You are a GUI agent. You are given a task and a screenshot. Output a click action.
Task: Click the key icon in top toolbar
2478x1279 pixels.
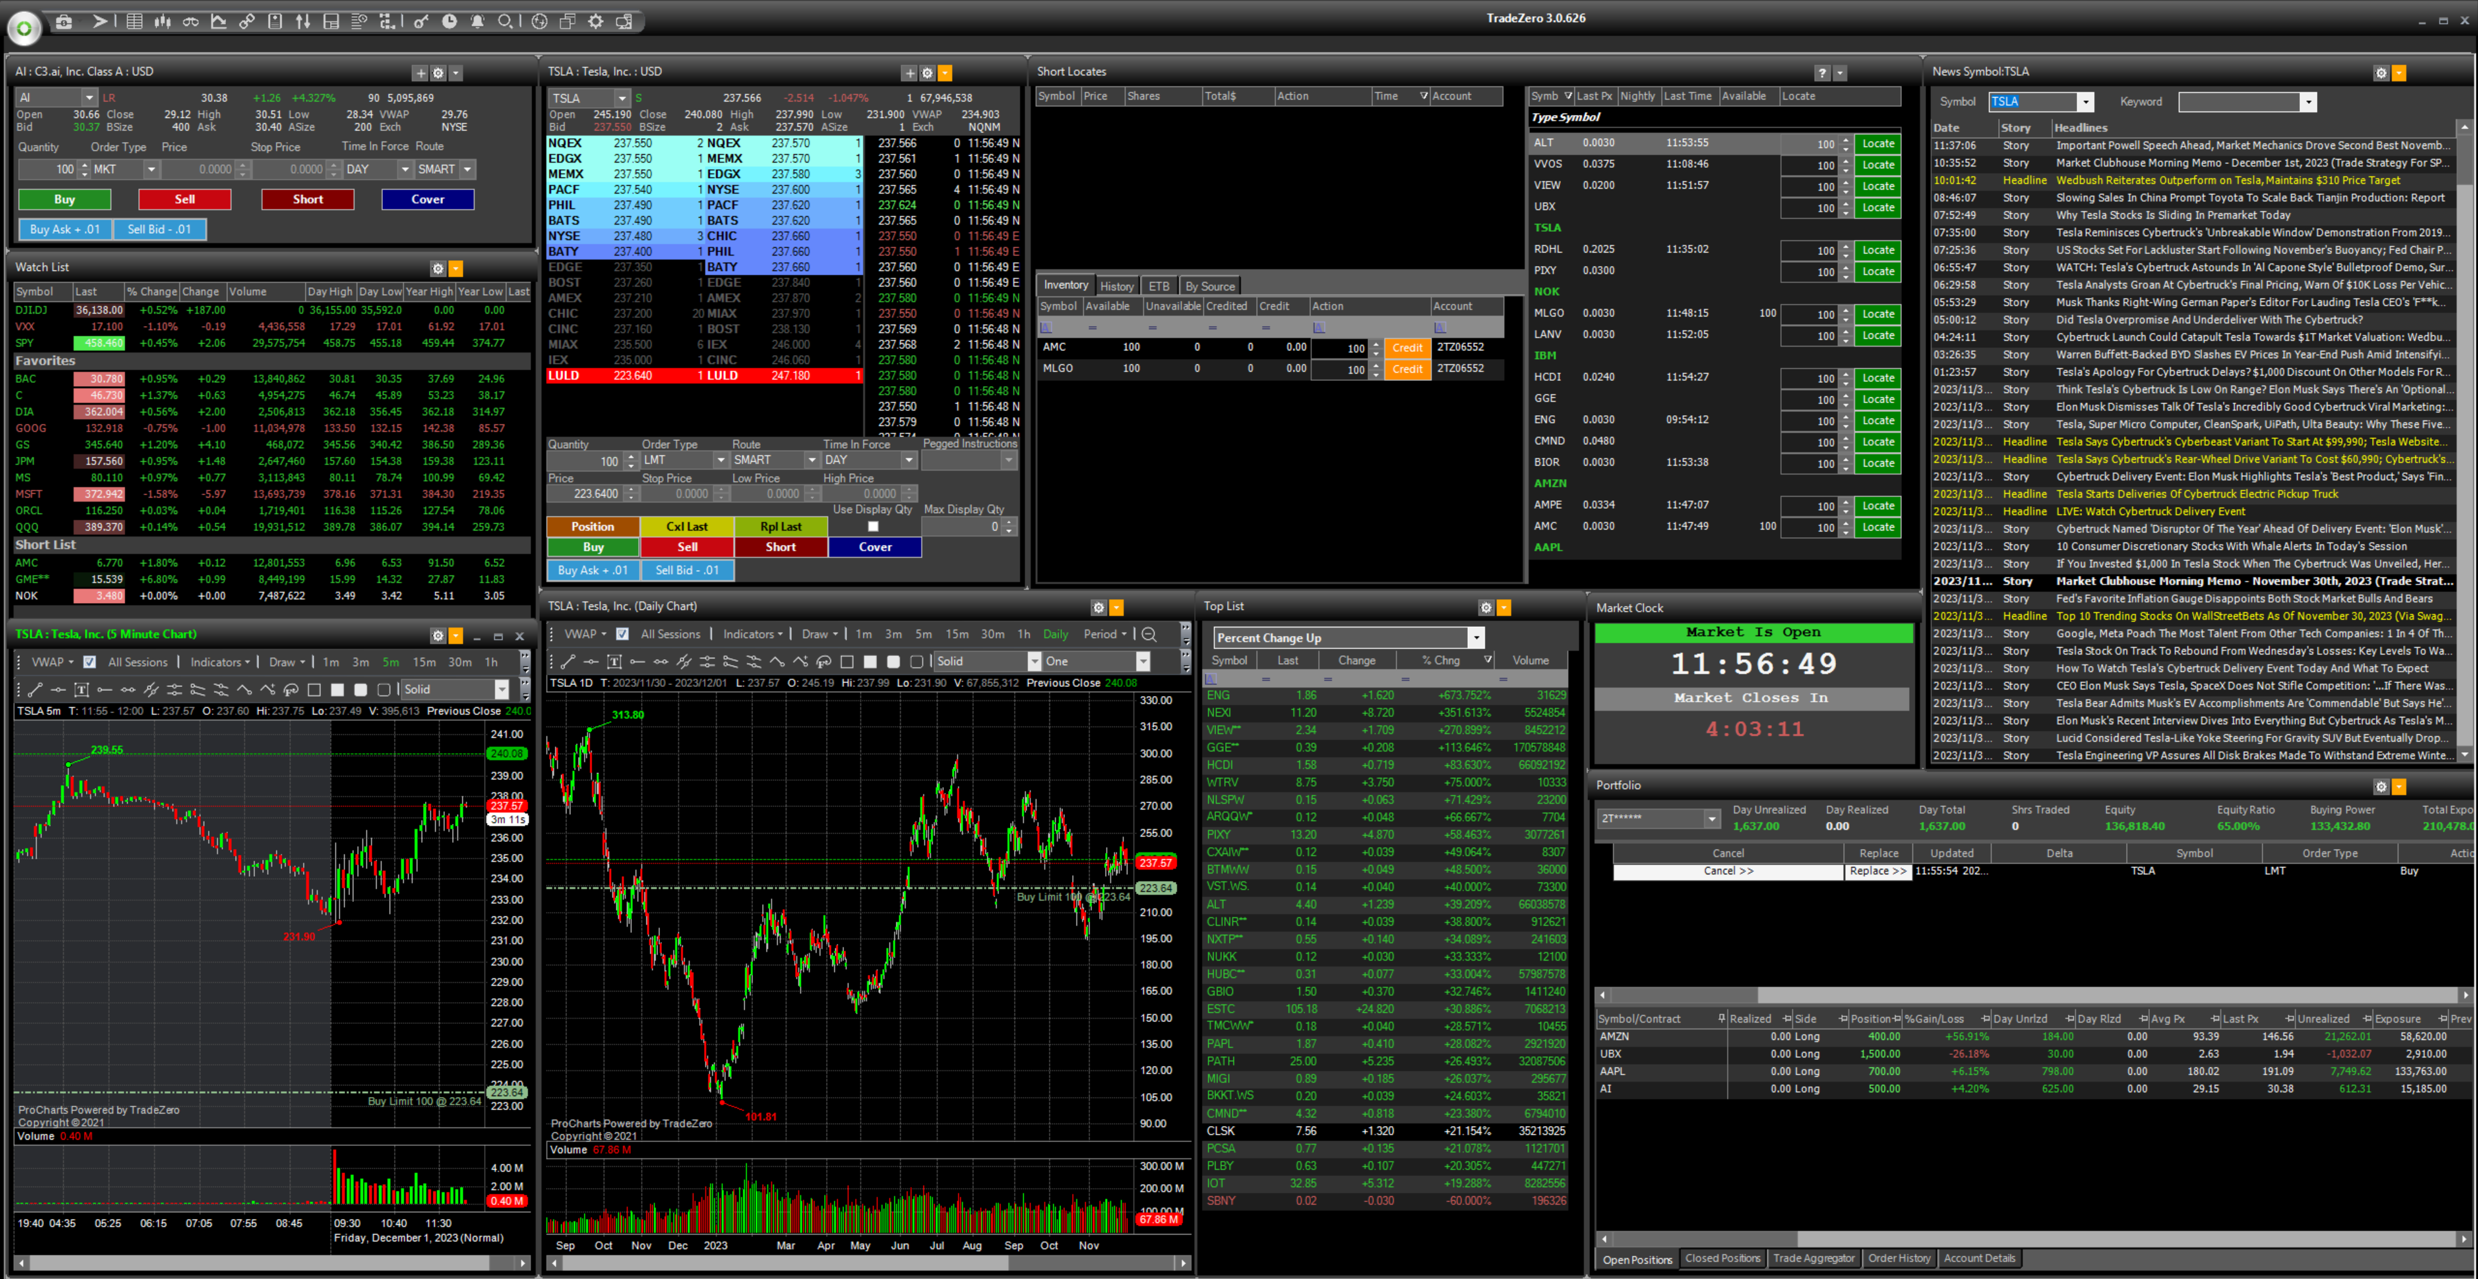[x=421, y=21]
